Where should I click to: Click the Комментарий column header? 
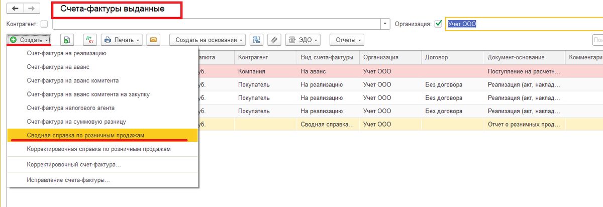point(584,57)
